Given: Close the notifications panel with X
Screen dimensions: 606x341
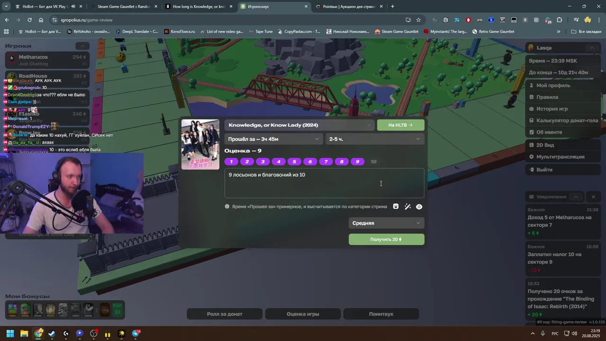Looking at the screenshot, I should (593, 197).
